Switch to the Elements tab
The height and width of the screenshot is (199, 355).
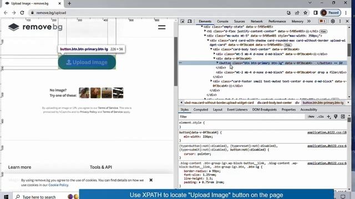tap(205, 22)
